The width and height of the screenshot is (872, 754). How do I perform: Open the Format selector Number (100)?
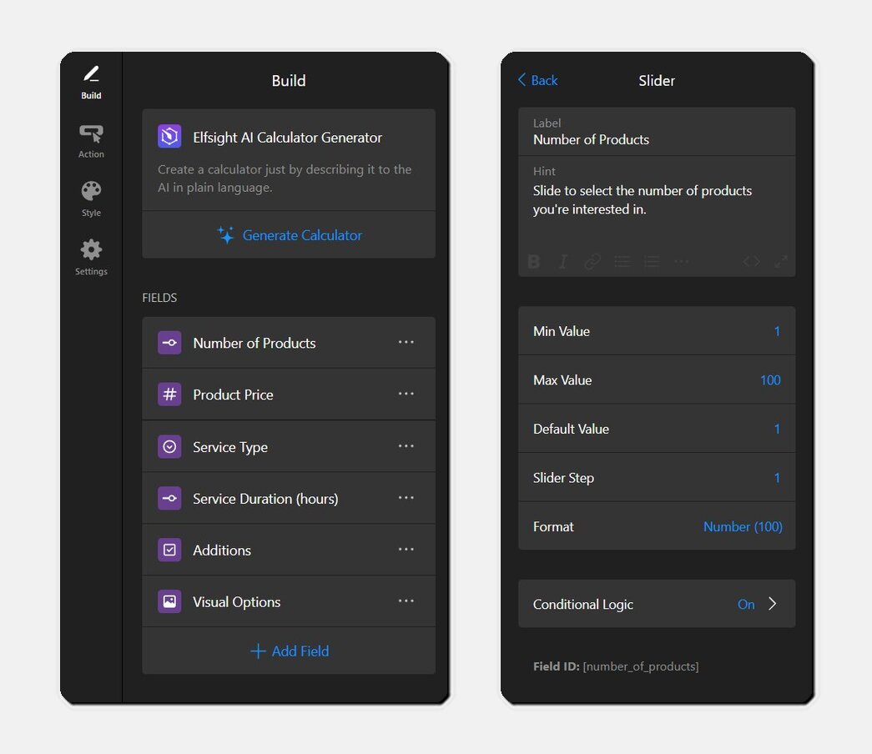[657, 526]
